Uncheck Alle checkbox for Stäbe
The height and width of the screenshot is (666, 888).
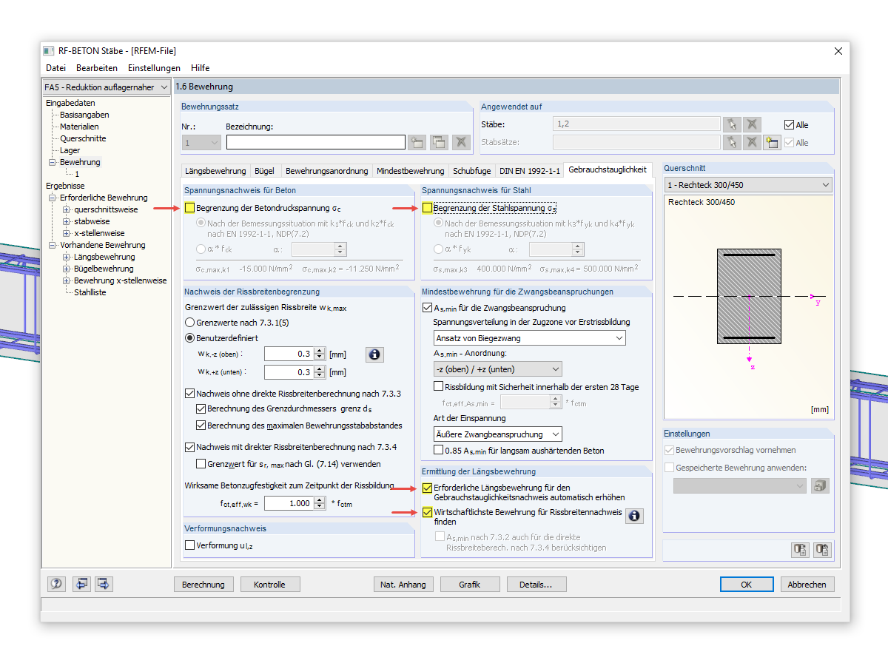click(x=789, y=125)
